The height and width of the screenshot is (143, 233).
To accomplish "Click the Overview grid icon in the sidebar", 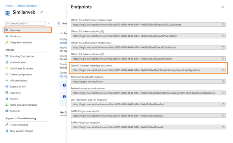I will pyautogui.click(x=7, y=30).
